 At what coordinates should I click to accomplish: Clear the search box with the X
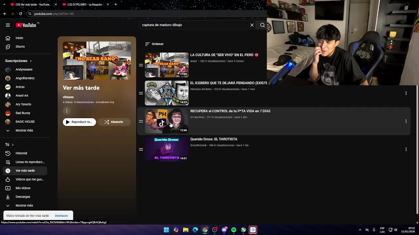coord(252,25)
